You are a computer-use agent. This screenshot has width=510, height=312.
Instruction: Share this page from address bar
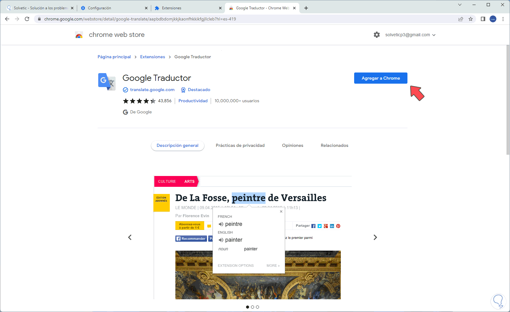(461, 19)
